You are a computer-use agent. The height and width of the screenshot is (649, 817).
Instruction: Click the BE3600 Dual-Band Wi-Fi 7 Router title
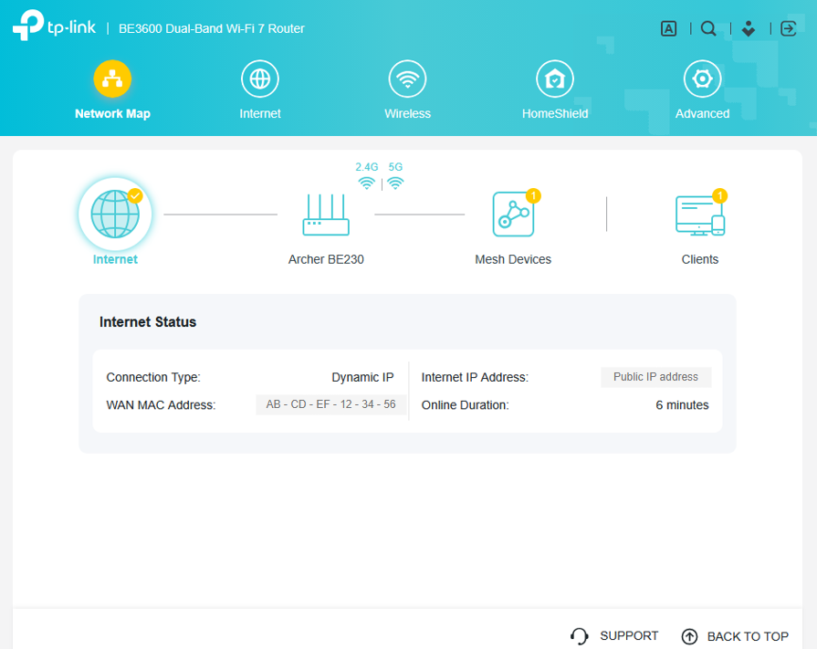(212, 28)
